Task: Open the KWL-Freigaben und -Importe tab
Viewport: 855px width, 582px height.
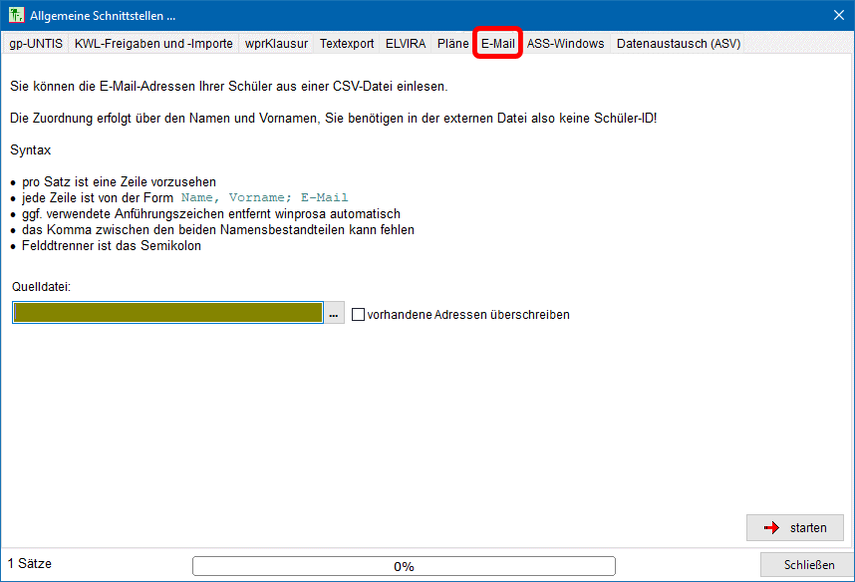Action: (153, 44)
